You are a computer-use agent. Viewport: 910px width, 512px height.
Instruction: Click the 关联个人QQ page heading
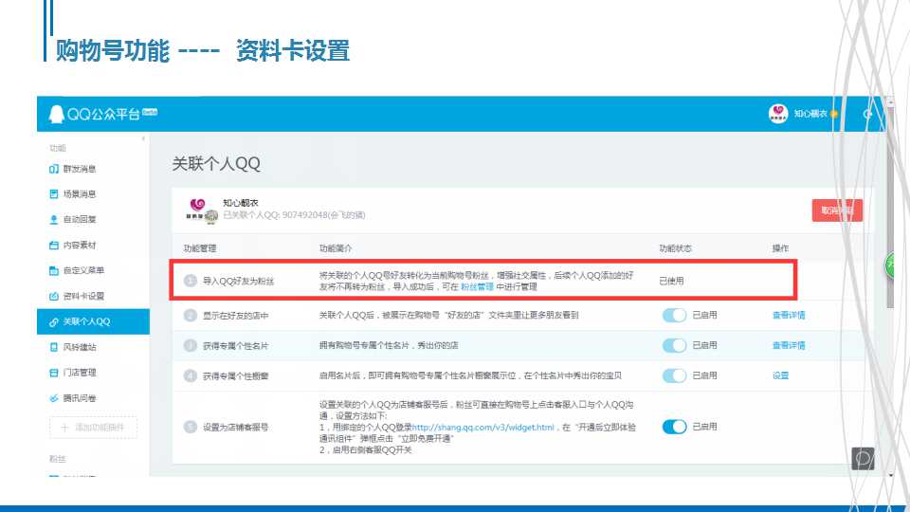click(216, 164)
